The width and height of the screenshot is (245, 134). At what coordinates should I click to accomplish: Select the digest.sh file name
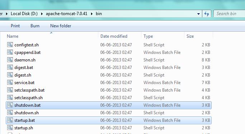click(23, 75)
